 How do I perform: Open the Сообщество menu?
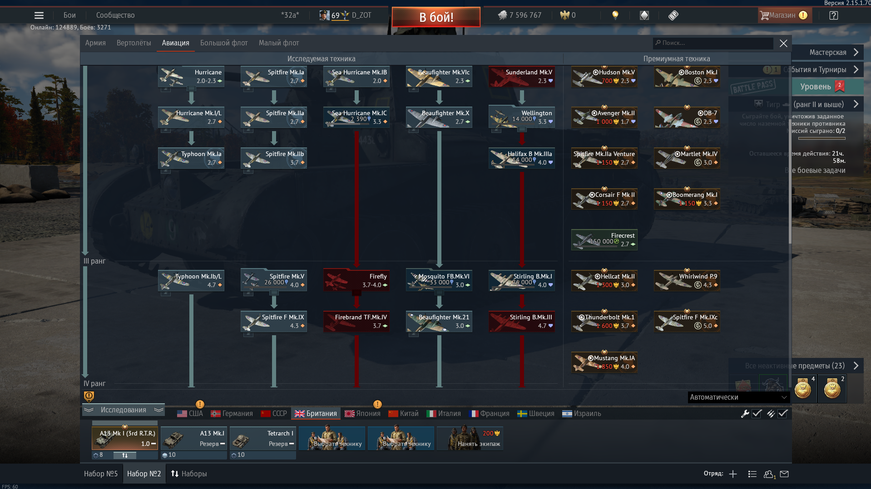(x=115, y=15)
